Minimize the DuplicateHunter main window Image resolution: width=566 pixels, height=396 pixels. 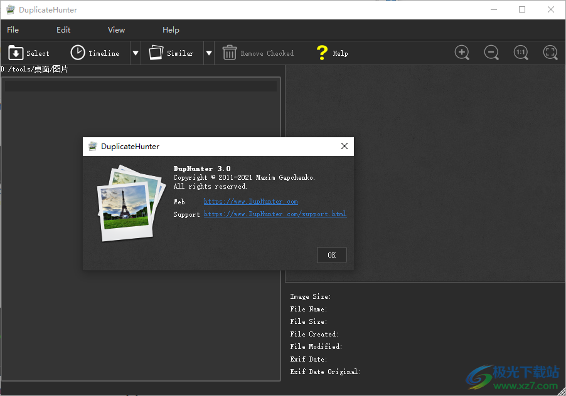pos(494,10)
